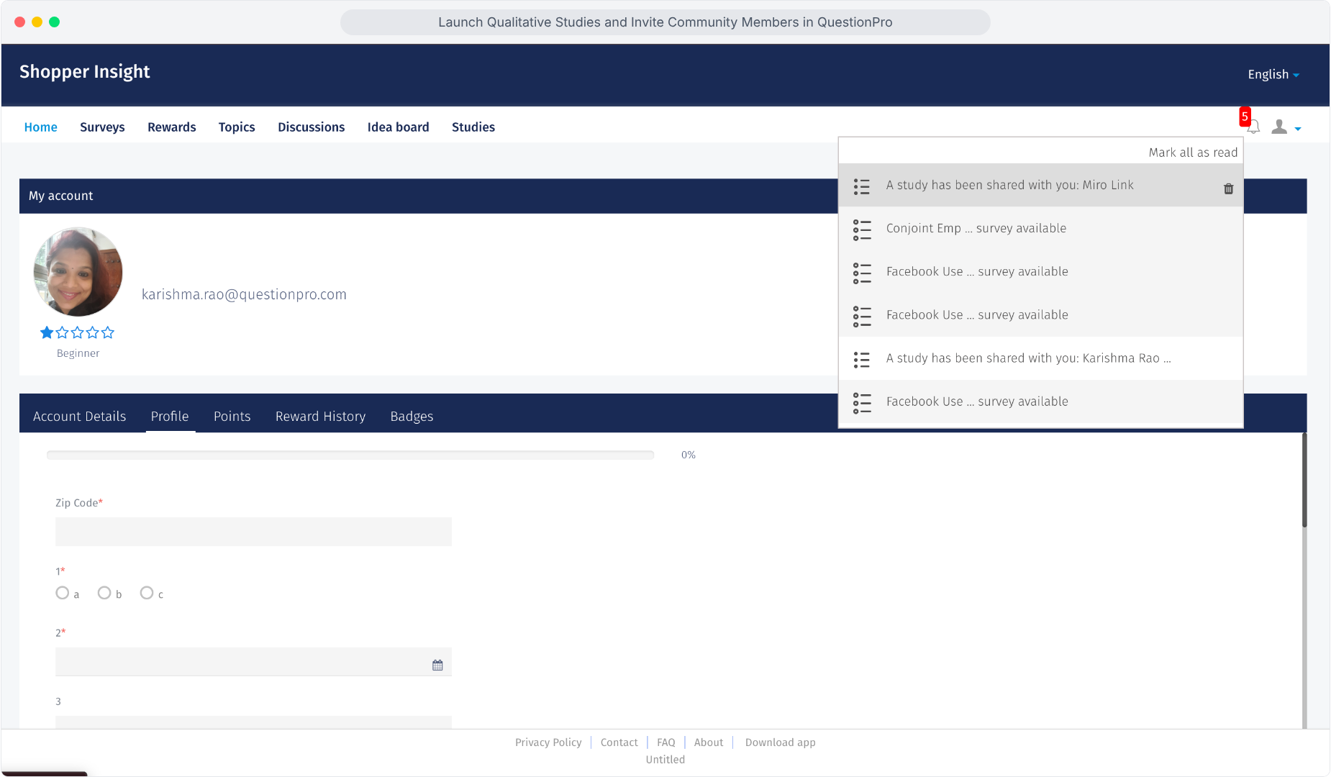1331x777 pixels.
Task: Click the red notification count badge
Action: (x=1245, y=117)
